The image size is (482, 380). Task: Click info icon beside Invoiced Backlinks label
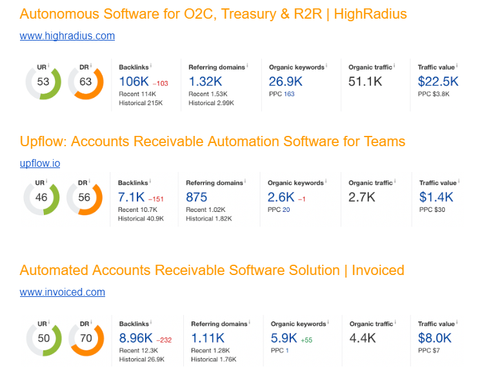pos(151,322)
